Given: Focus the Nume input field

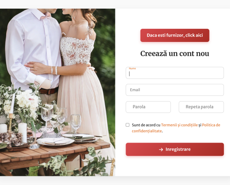Looking at the screenshot, I should tap(175, 73).
